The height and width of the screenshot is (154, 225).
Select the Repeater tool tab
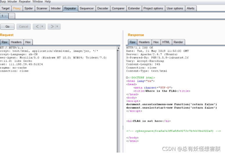pyautogui.click(x=70, y=8)
